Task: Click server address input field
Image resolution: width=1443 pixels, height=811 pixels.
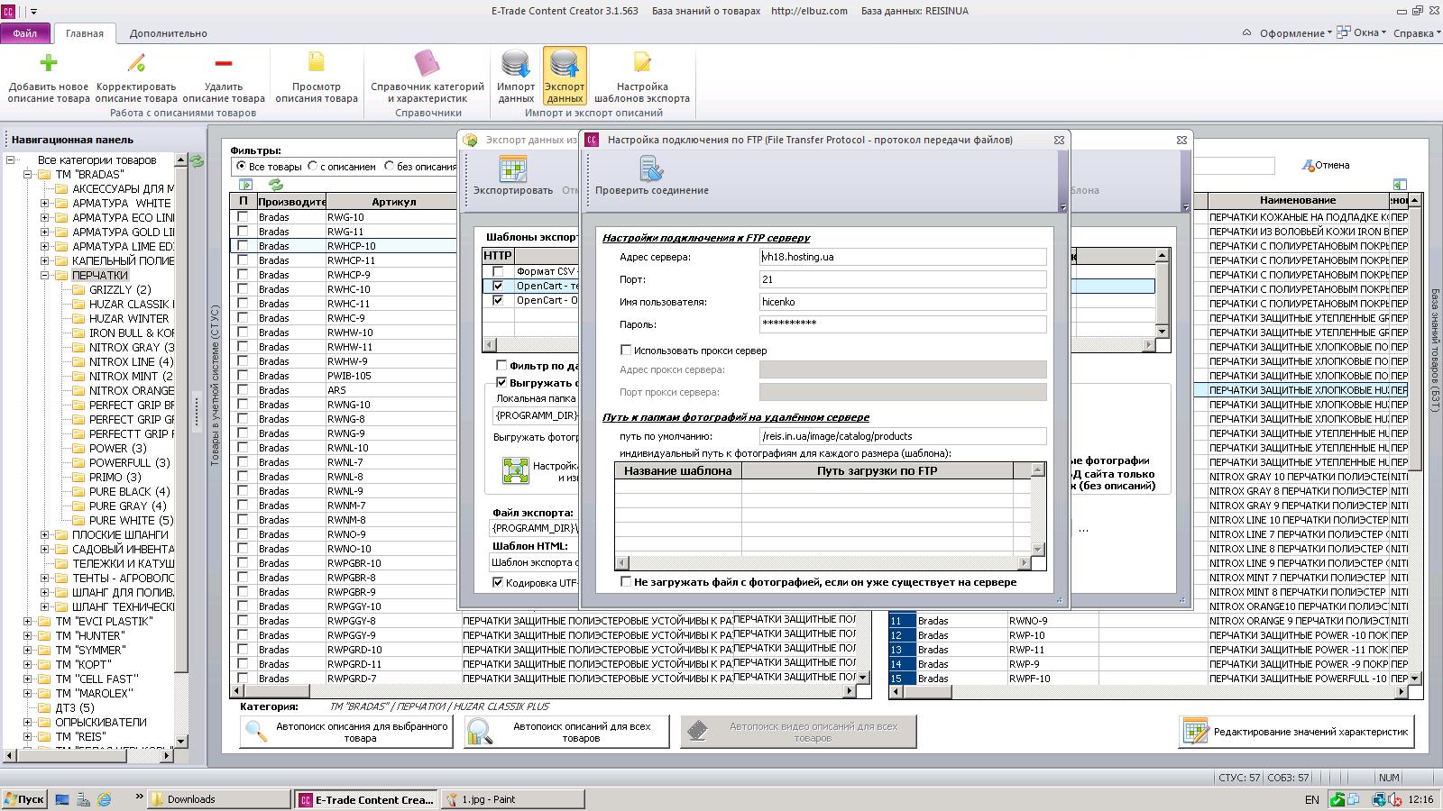Action: [903, 257]
